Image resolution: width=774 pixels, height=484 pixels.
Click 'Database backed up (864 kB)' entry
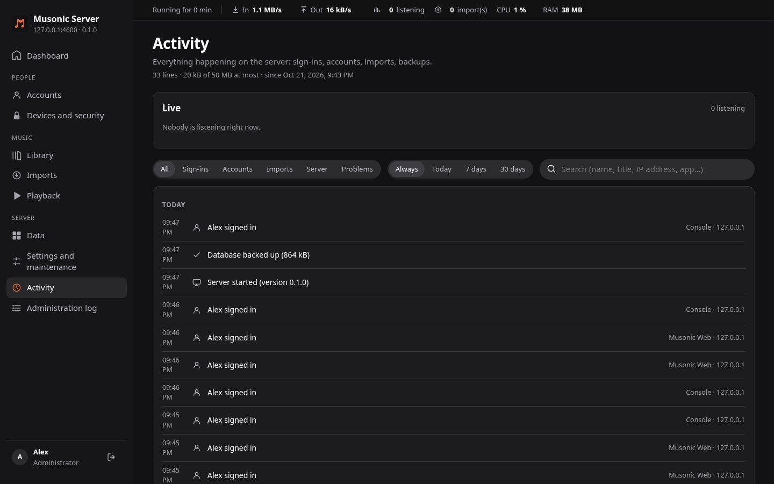coord(259,255)
